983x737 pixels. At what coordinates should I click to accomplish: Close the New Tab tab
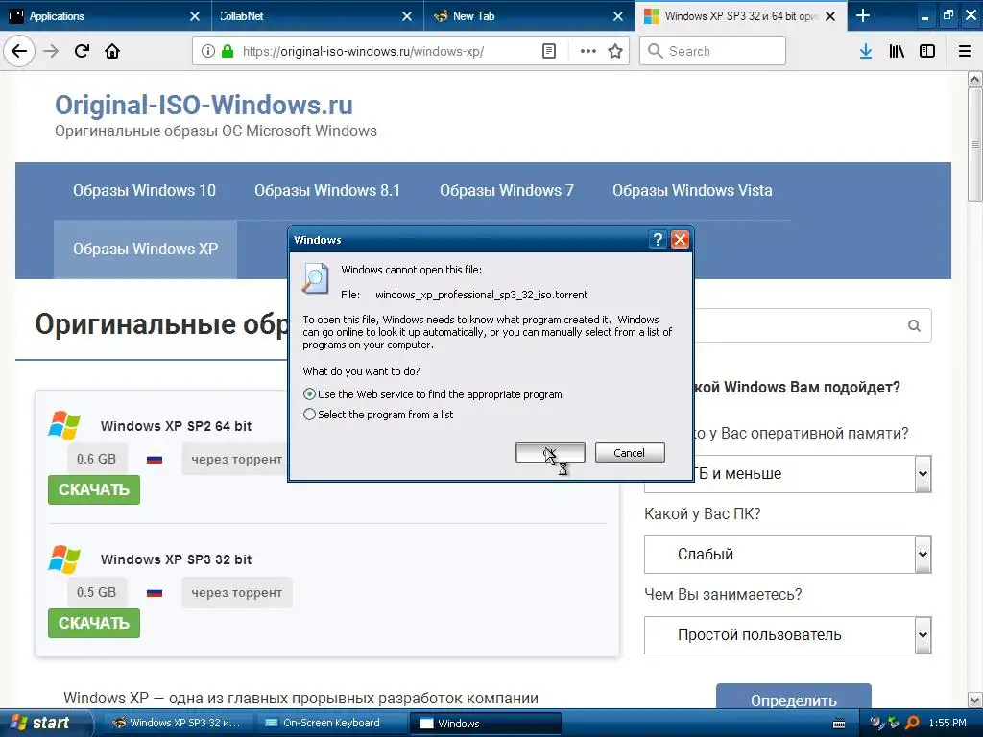click(618, 16)
